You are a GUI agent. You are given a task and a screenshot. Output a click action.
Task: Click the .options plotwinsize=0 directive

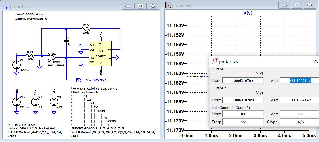pyautogui.click(x=31, y=18)
